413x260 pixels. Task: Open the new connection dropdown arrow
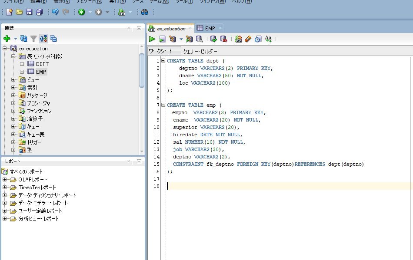pos(16,39)
